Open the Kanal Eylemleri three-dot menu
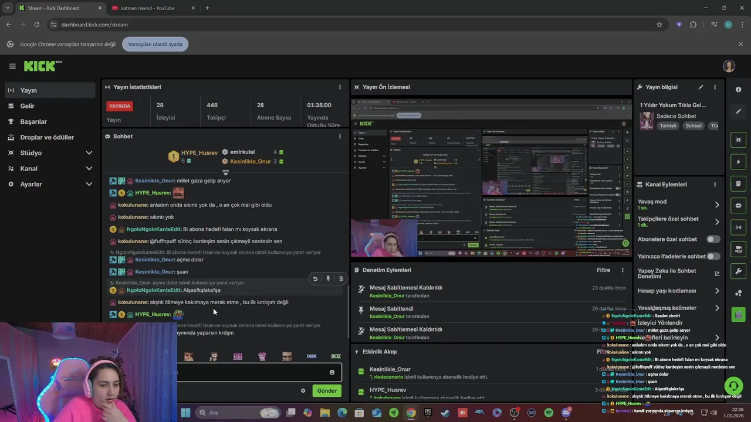Screen dimensions: 751x422 715,185
